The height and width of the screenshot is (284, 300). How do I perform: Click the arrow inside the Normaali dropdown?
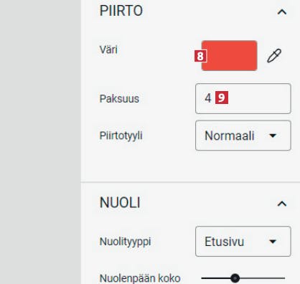(x=273, y=136)
